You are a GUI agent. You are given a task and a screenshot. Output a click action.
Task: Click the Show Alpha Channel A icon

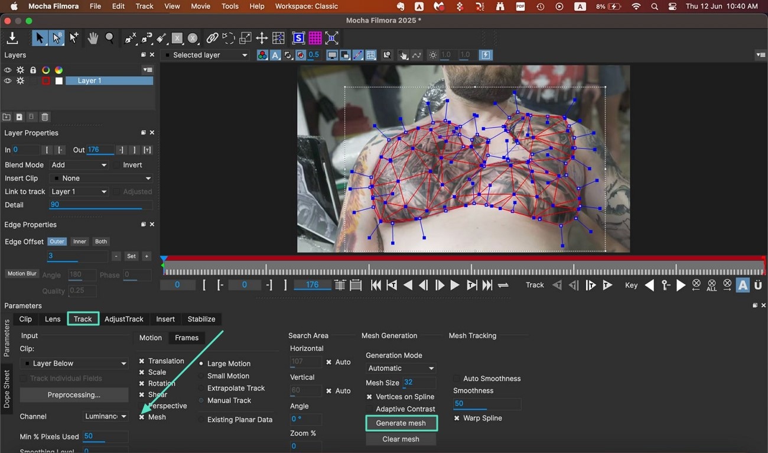pos(275,55)
